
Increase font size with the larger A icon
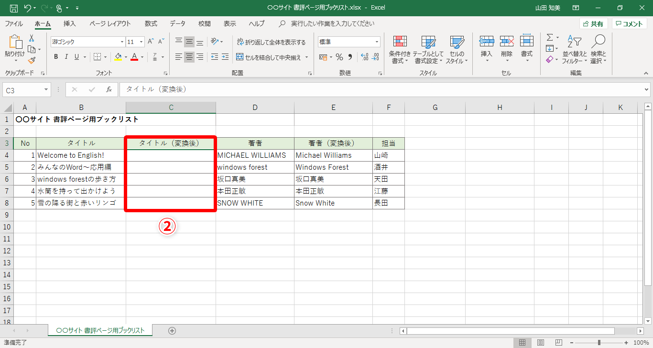(151, 42)
